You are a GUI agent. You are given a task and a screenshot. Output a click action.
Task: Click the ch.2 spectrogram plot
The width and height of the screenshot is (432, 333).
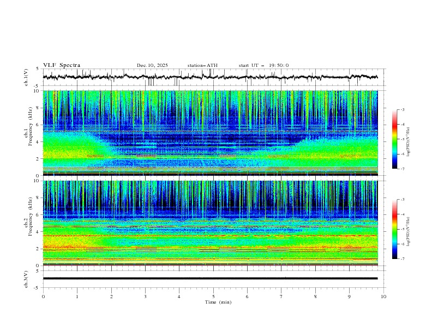tap(210, 223)
